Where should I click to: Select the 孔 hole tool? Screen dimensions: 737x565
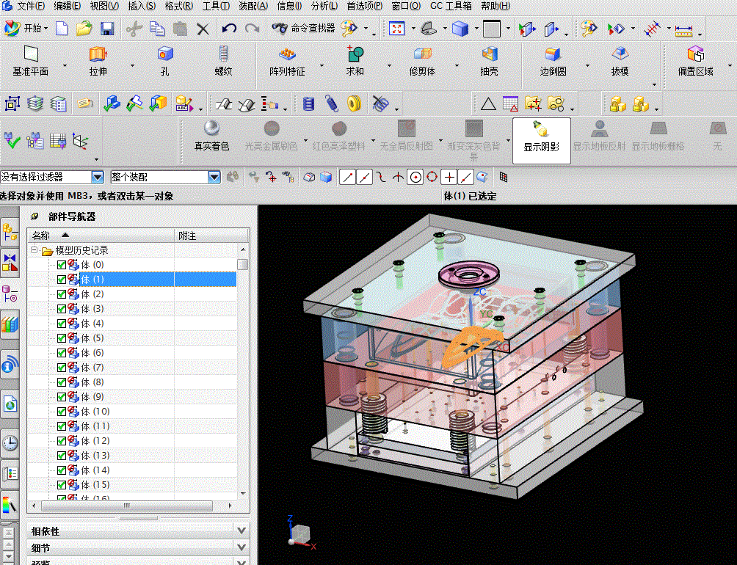coord(165,61)
